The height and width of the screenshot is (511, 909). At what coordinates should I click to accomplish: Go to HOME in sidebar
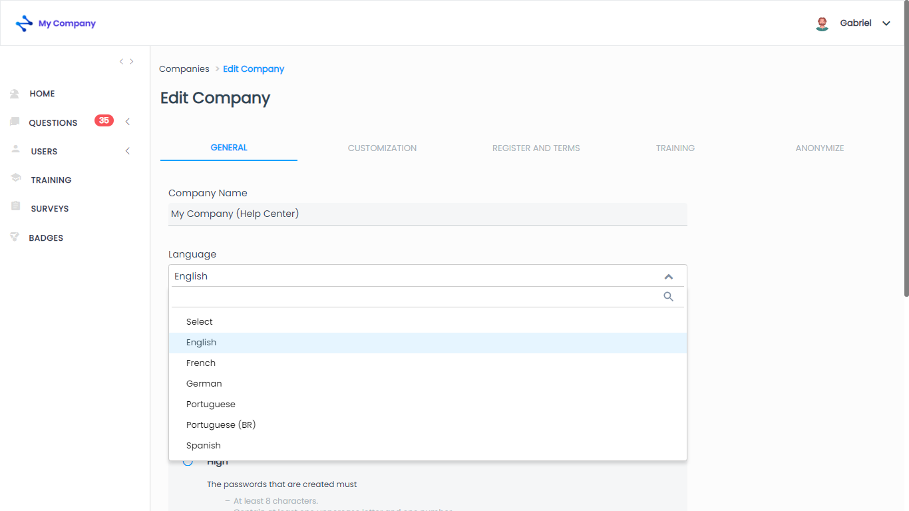42,94
